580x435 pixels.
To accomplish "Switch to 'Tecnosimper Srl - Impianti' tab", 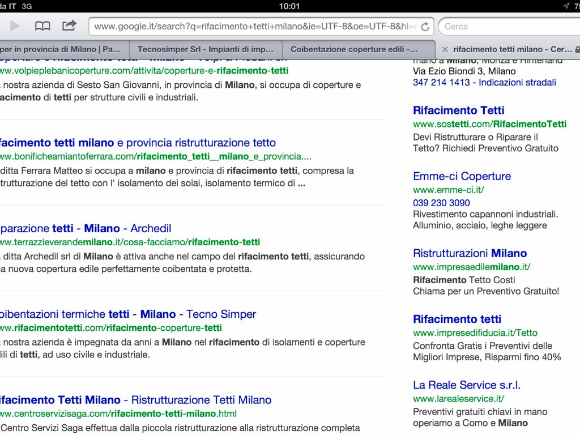I will (206, 49).
